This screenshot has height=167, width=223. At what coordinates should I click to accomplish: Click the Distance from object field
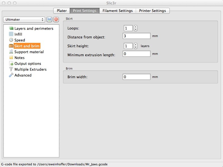click(136, 36)
